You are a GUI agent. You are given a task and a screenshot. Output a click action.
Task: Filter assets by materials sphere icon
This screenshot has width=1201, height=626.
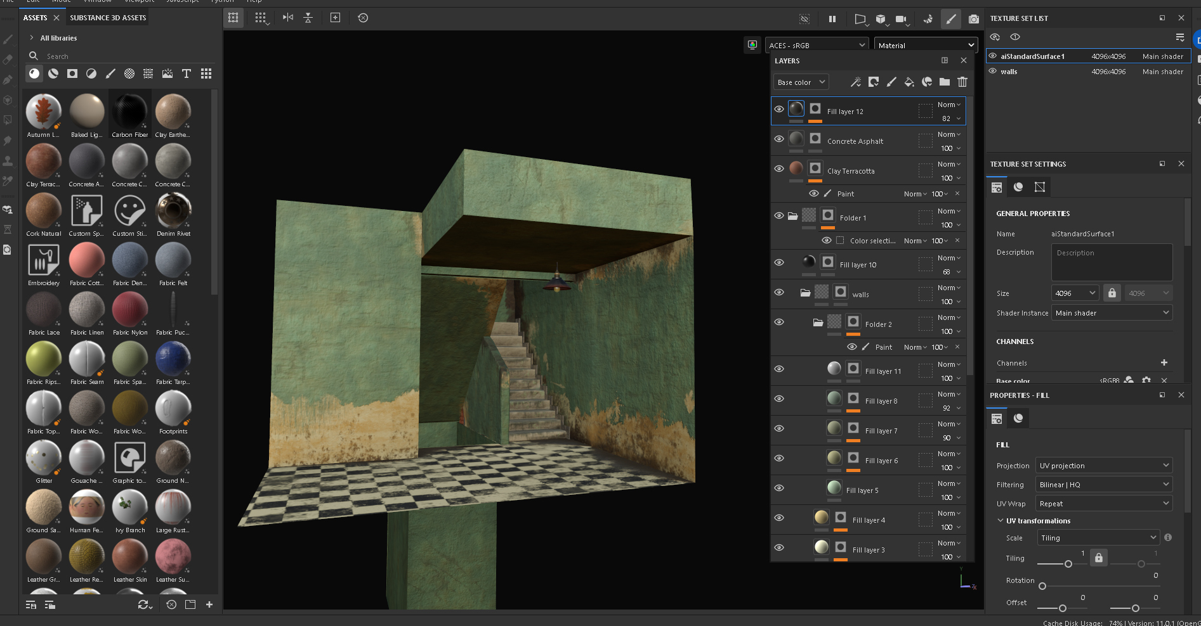pos(34,73)
